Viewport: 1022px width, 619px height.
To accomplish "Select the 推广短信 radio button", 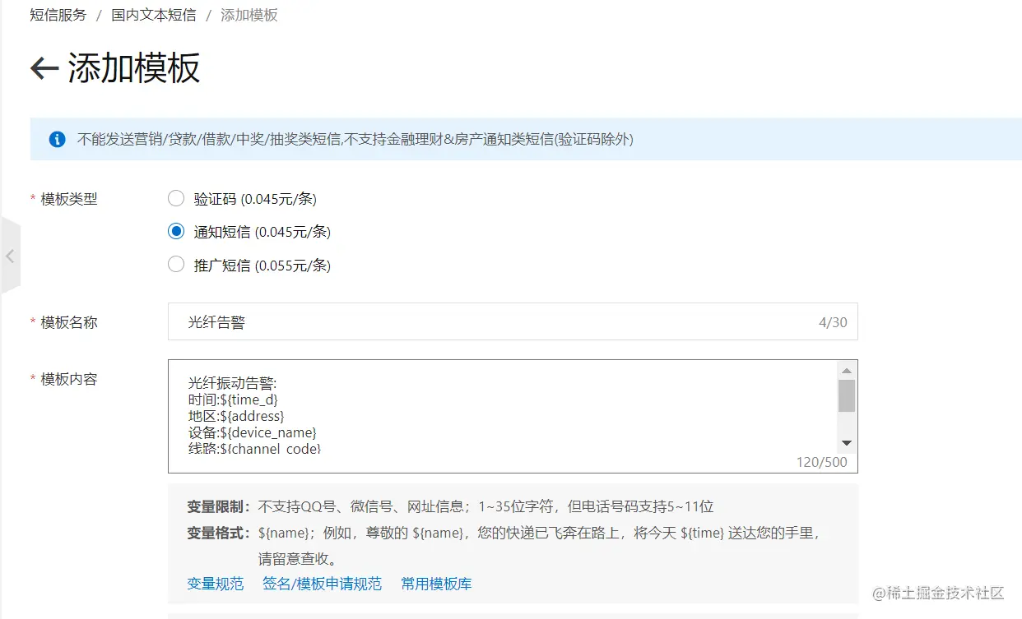I will click(x=176, y=265).
